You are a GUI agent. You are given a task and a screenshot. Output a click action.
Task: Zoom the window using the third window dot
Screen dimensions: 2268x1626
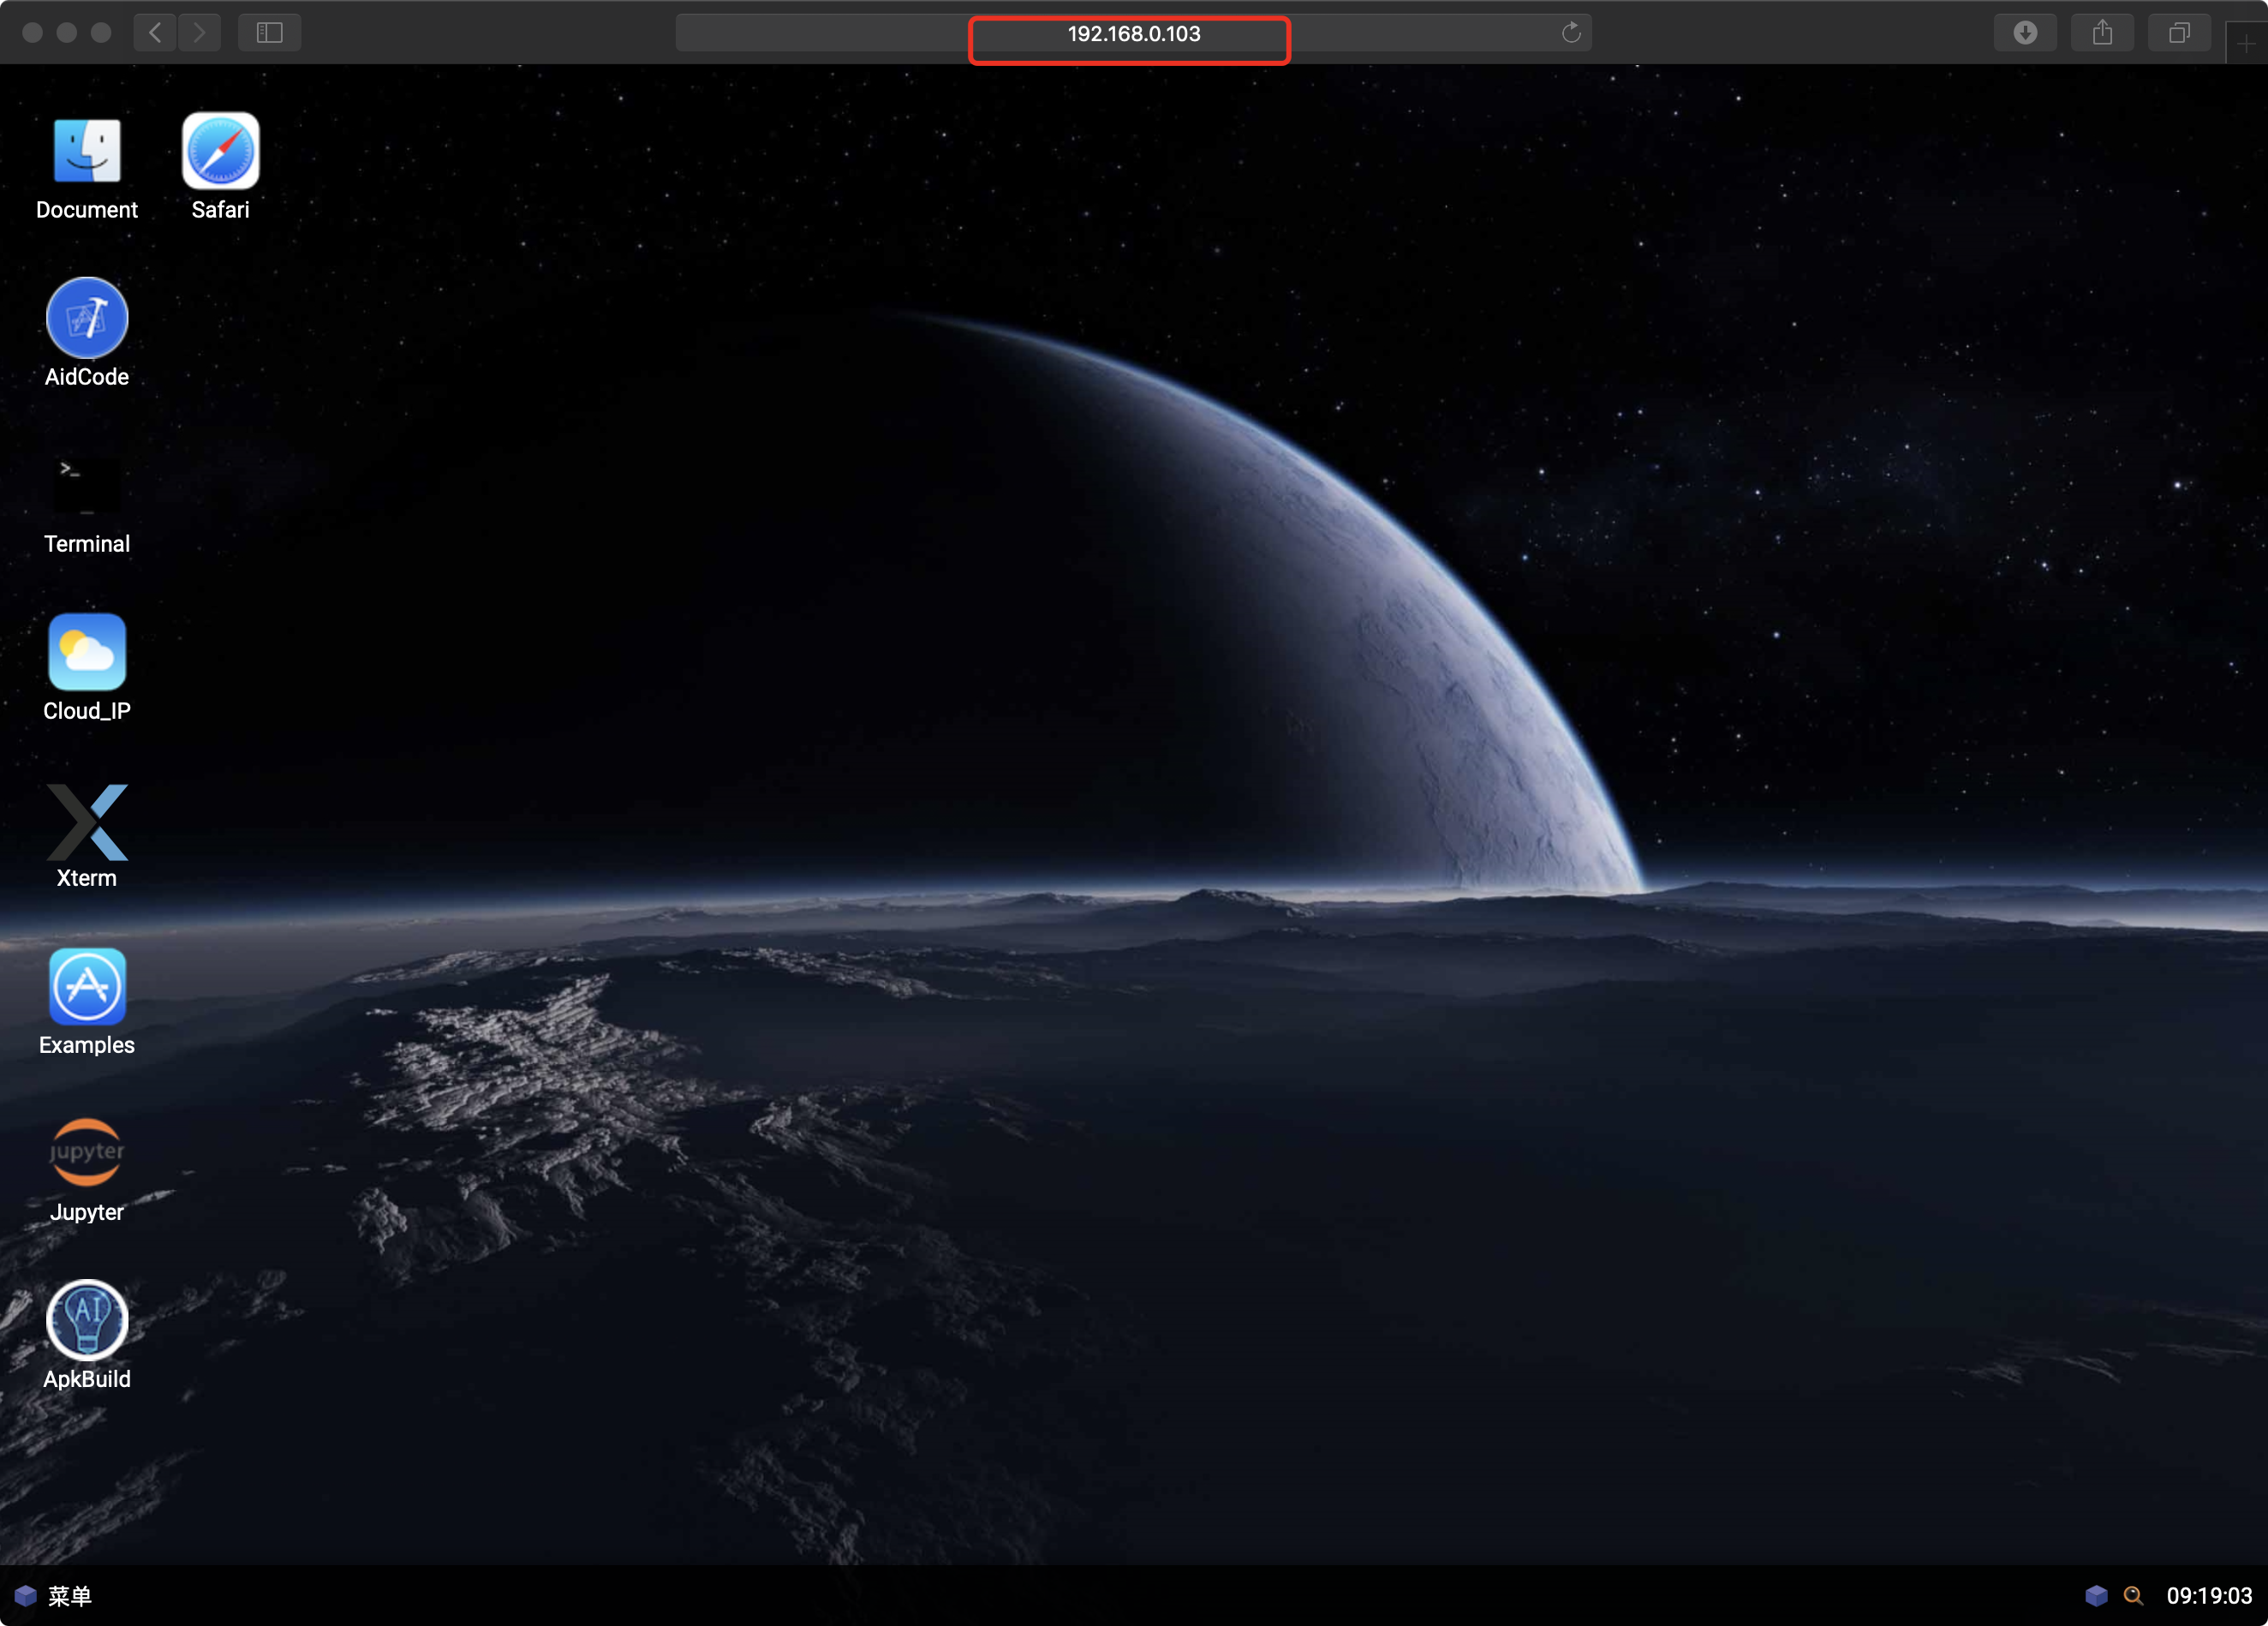point(101,33)
